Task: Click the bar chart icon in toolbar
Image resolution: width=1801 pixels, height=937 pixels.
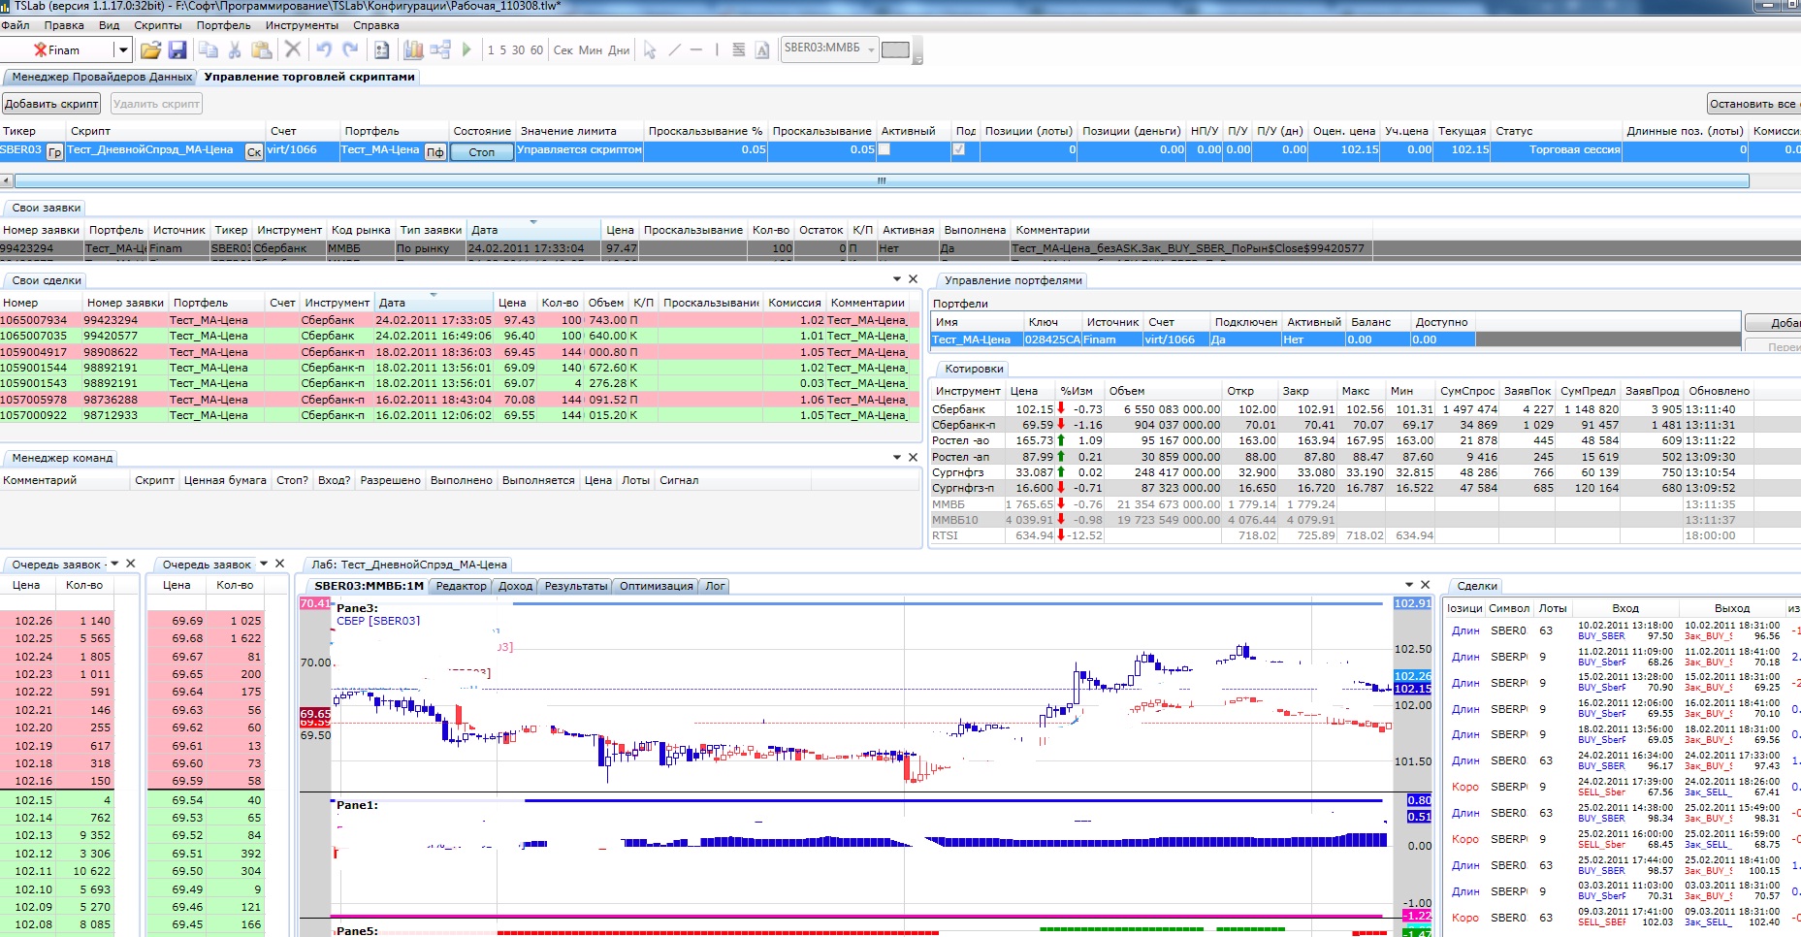Action: [x=413, y=49]
